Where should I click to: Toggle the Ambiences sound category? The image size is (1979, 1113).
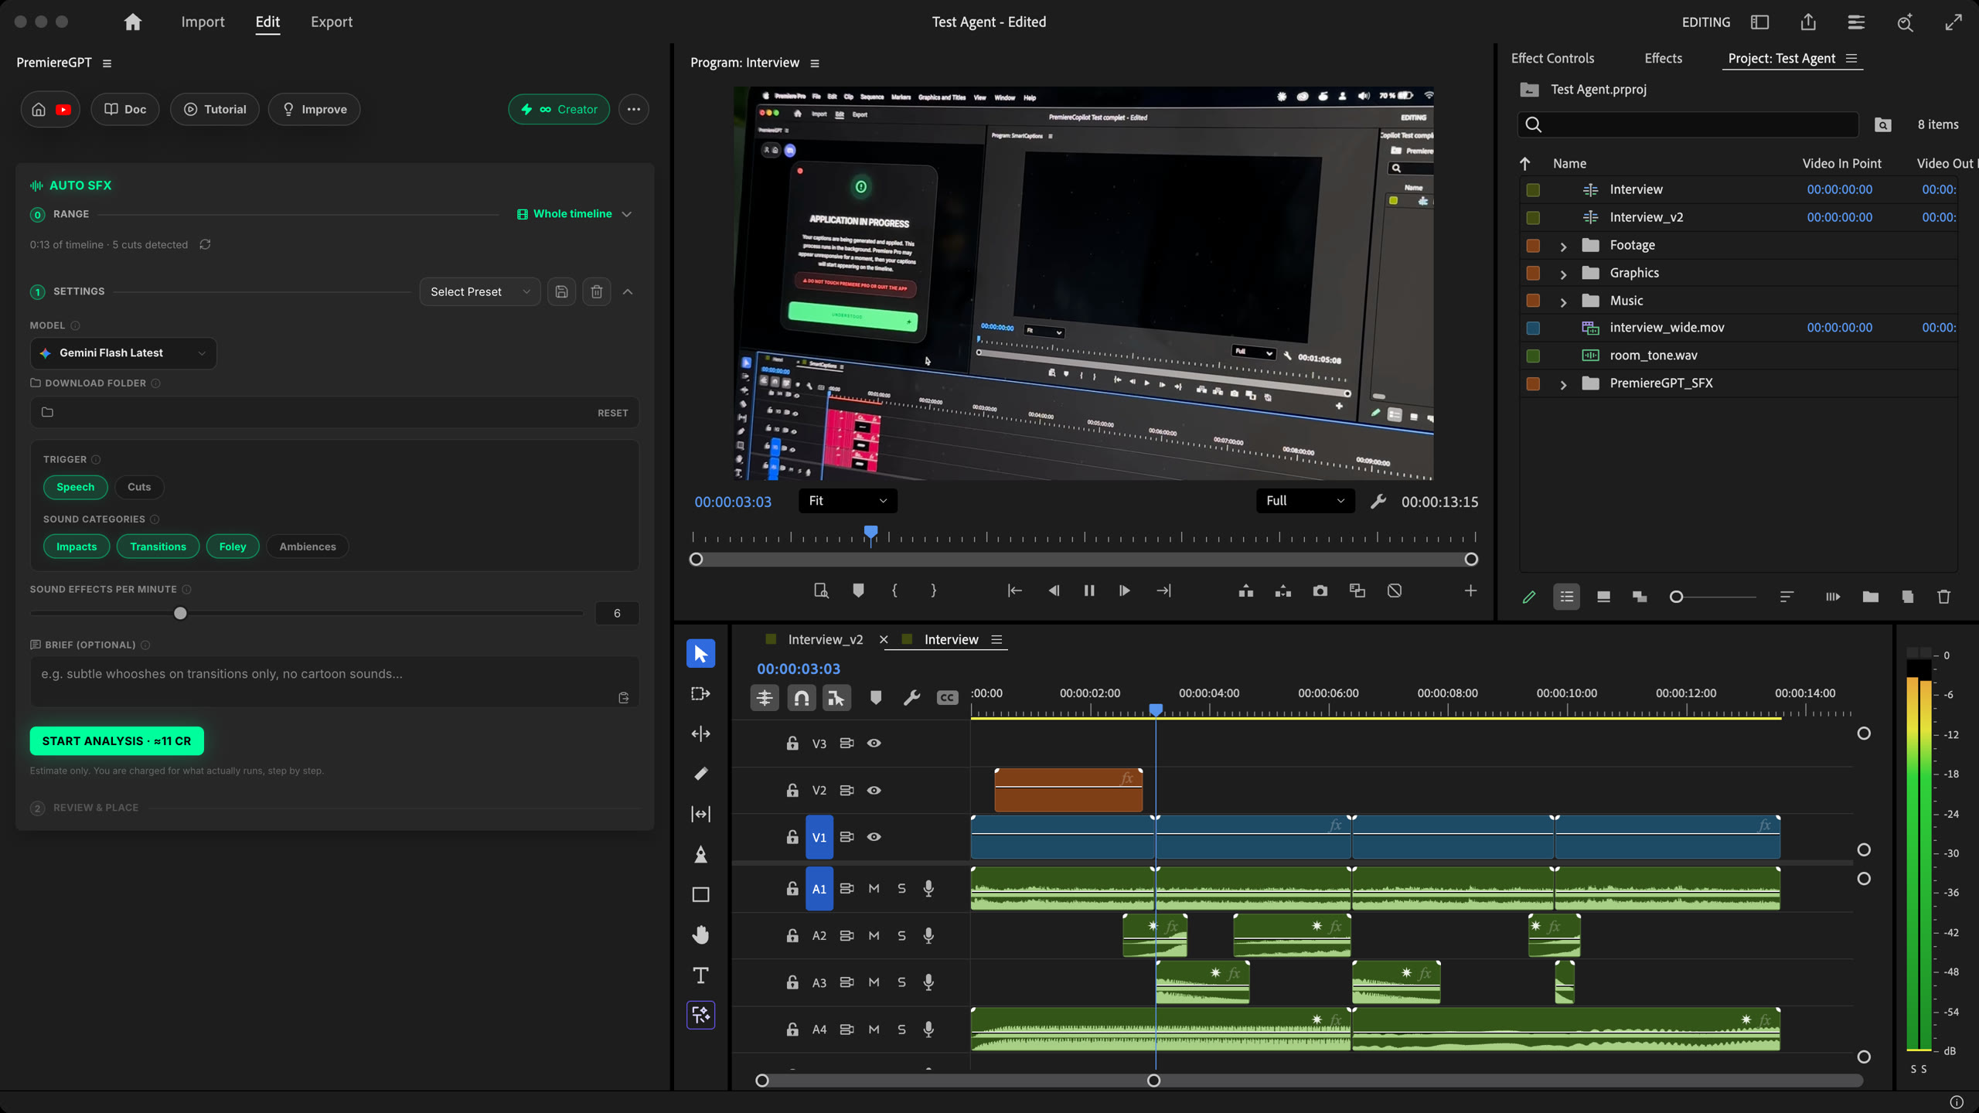pyautogui.click(x=308, y=546)
